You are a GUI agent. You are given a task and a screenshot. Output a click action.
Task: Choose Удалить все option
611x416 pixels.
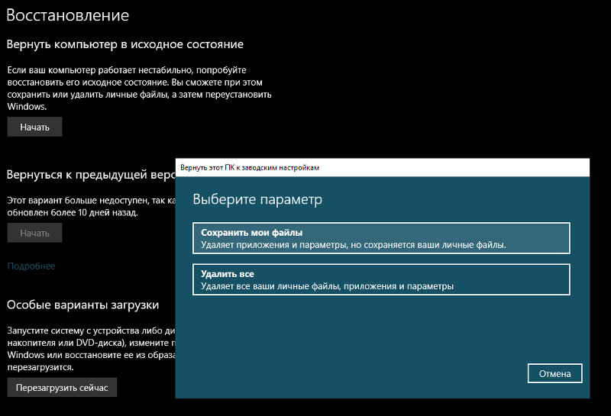381,279
